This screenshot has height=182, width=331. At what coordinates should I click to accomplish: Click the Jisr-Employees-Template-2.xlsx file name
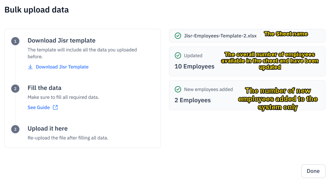point(220,35)
